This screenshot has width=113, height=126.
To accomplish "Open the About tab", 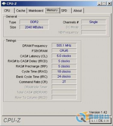I will [x=78, y=11].
